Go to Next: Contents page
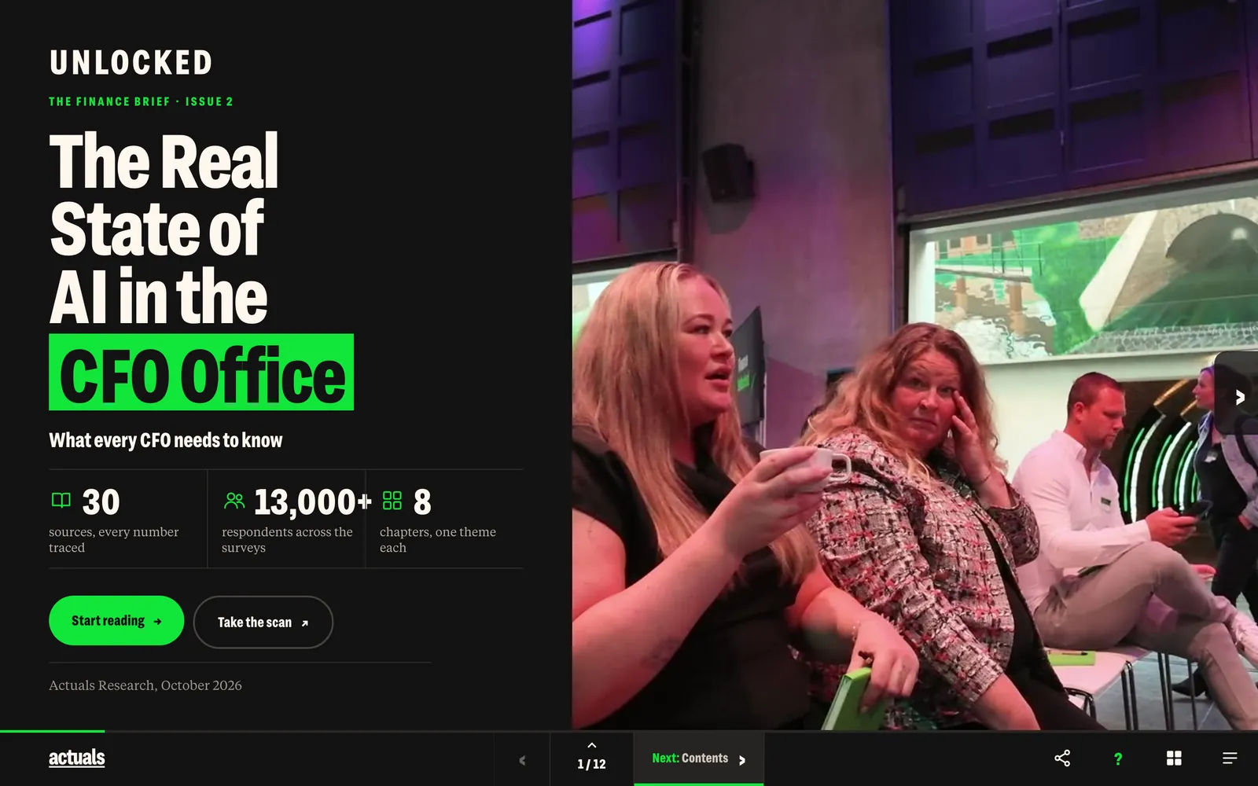This screenshot has height=786, width=1258. (x=698, y=758)
